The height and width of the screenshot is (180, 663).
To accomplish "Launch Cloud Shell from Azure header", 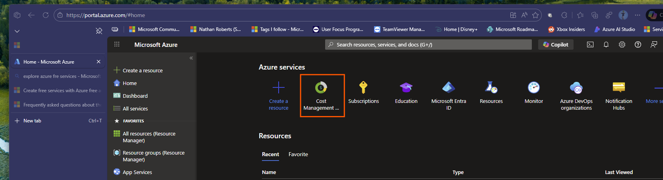I will 590,45.
